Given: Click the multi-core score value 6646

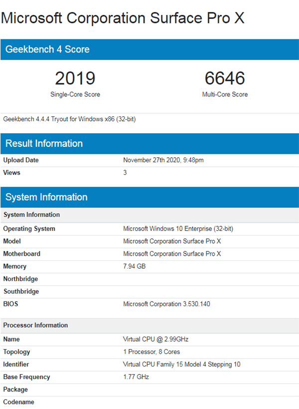Looking at the screenshot, I should (225, 78).
